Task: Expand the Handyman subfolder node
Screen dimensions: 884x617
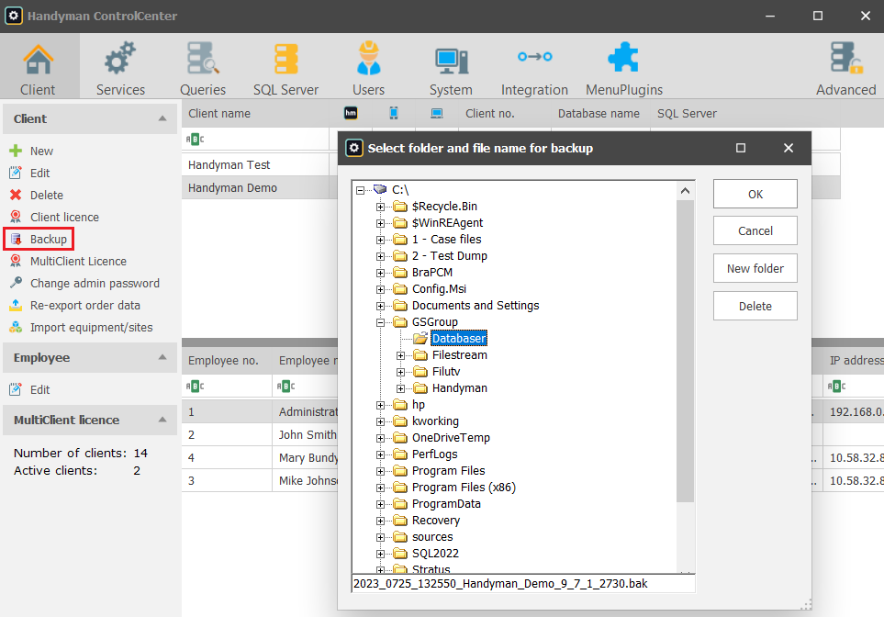Action: point(400,388)
